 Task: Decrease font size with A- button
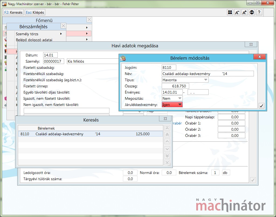(237, 12)
